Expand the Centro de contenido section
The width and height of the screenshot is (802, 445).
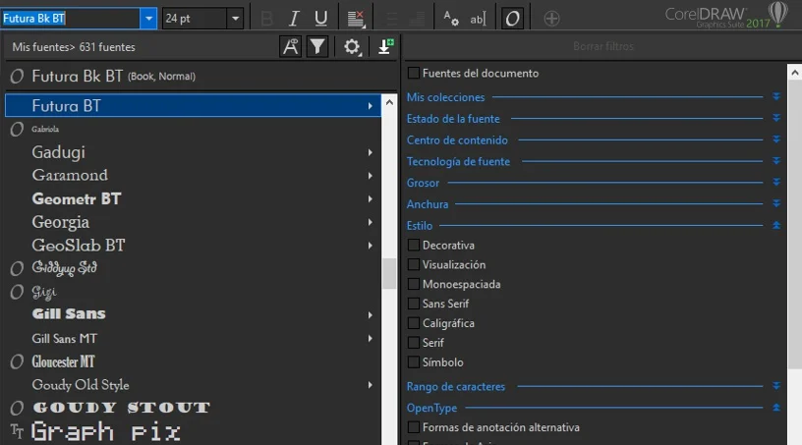pos(775,139)
